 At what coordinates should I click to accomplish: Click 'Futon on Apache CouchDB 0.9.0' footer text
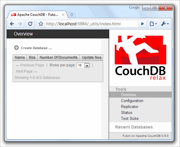pos(146,136)
